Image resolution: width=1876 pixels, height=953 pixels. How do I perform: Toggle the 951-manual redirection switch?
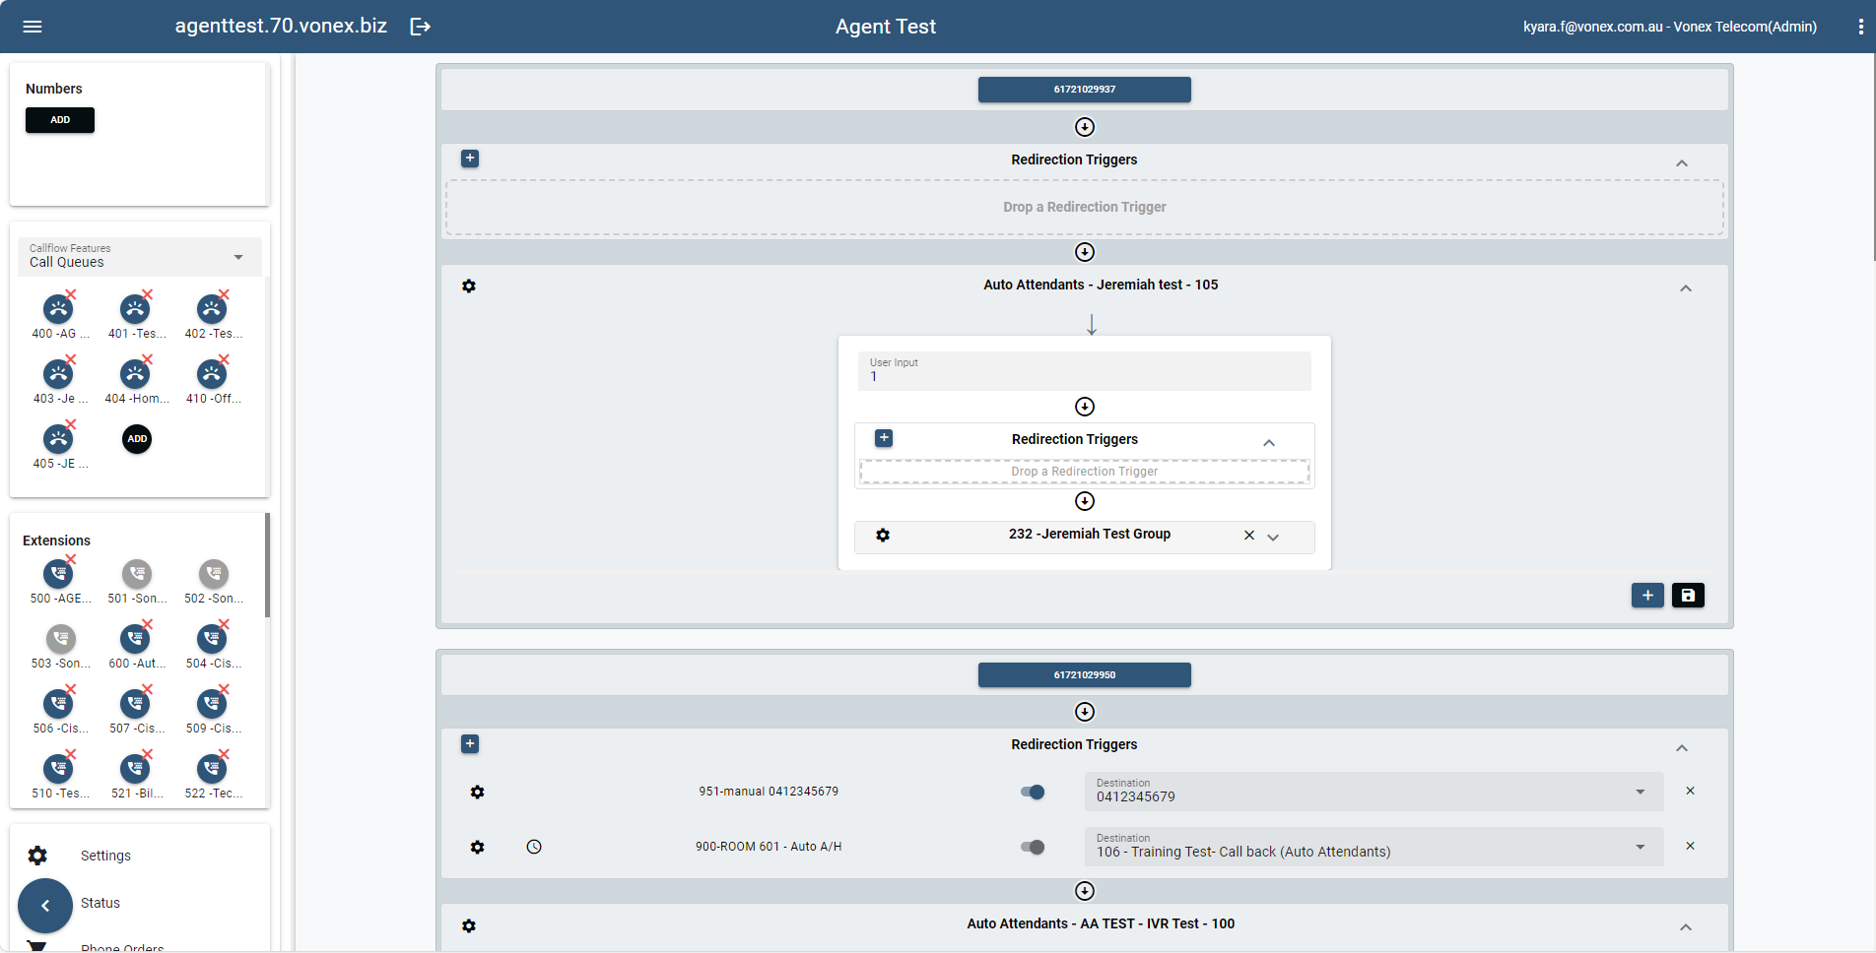click(1033, 793)
